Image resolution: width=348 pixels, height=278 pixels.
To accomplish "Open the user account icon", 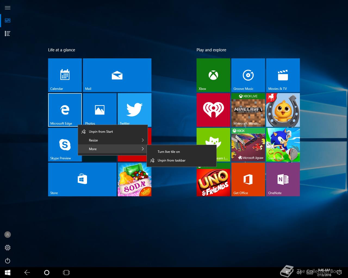I will 8,235.
